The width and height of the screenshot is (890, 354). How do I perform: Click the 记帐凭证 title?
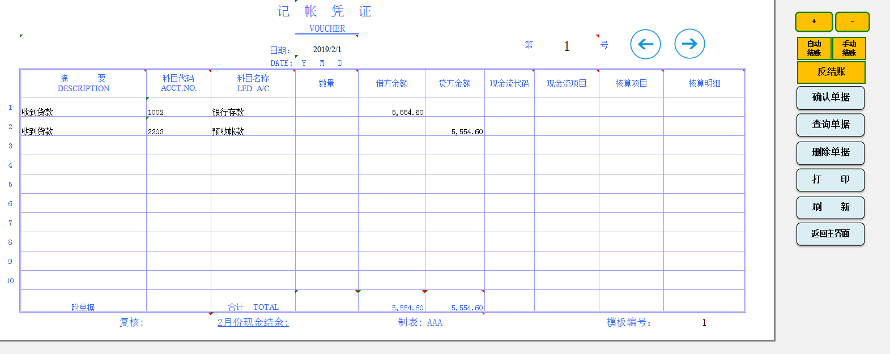click(324, 11)
